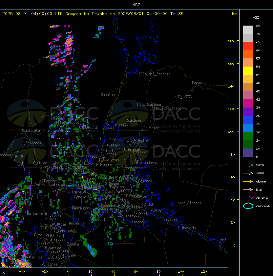Click the '12_Oct' map label
273x276 pixels.
148,205
